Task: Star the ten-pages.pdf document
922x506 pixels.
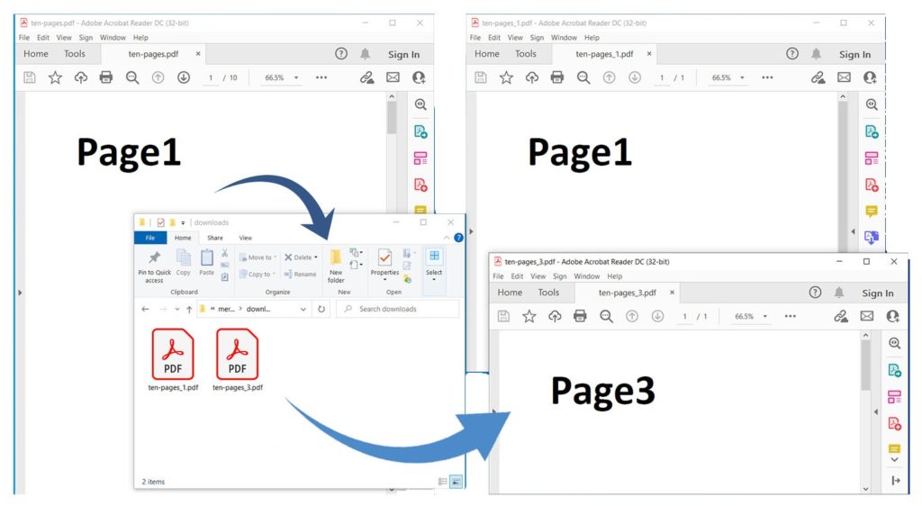Action: coord(55,78)
